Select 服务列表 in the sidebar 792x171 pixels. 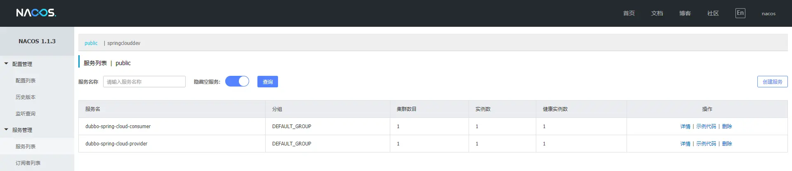(26, 146)
